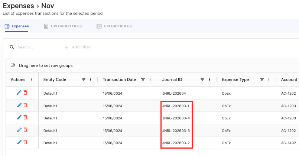299x156 pixels.
Task: Delete the JNRL-202604 expense row
Action: click(25, 93)
